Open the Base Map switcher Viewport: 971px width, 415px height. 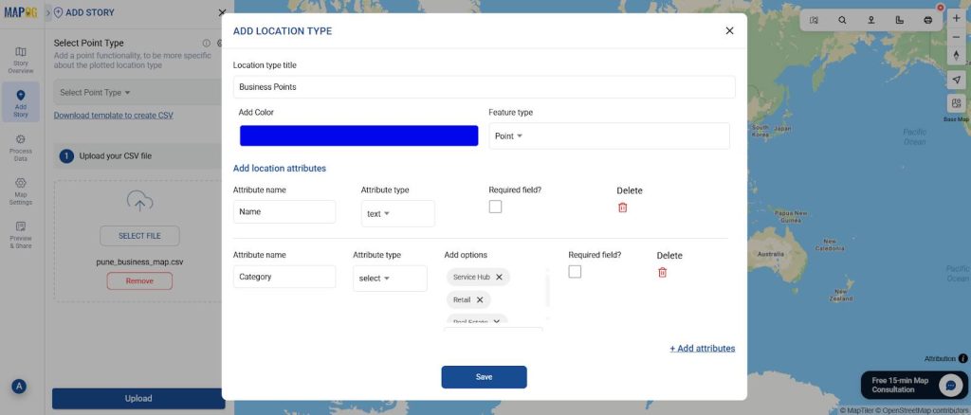[956, 103]
